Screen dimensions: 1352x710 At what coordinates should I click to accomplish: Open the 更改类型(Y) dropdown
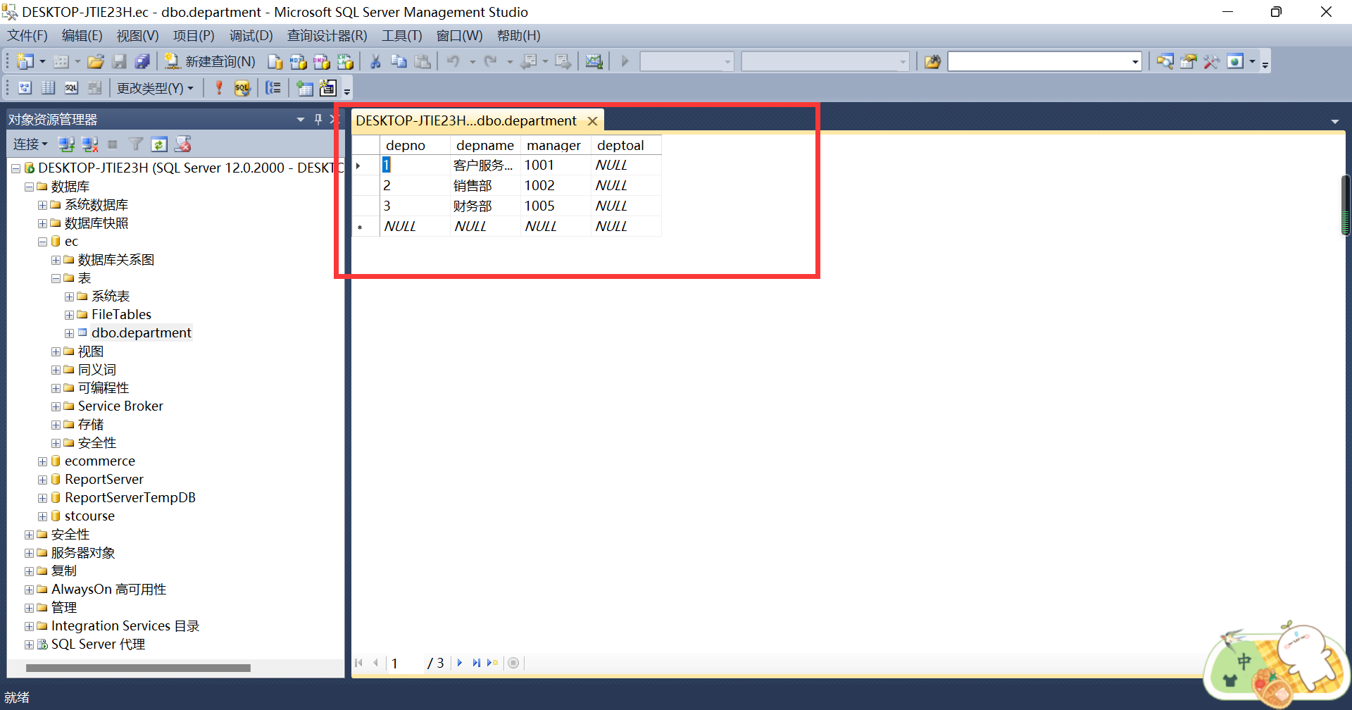(155, 88)
